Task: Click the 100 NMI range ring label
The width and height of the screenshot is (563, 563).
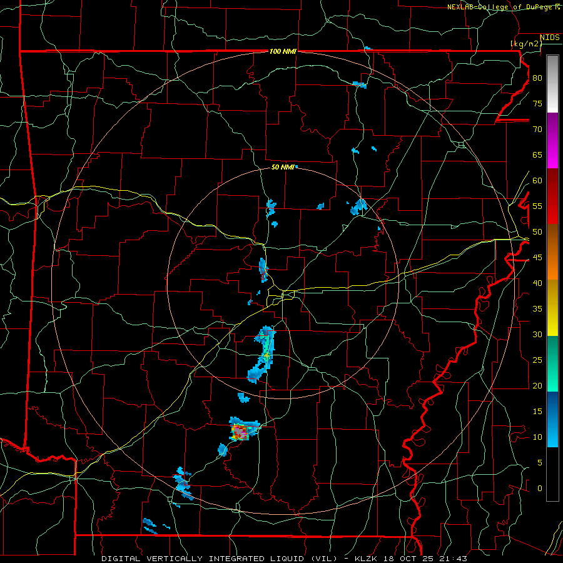Action: click(283, 52)
